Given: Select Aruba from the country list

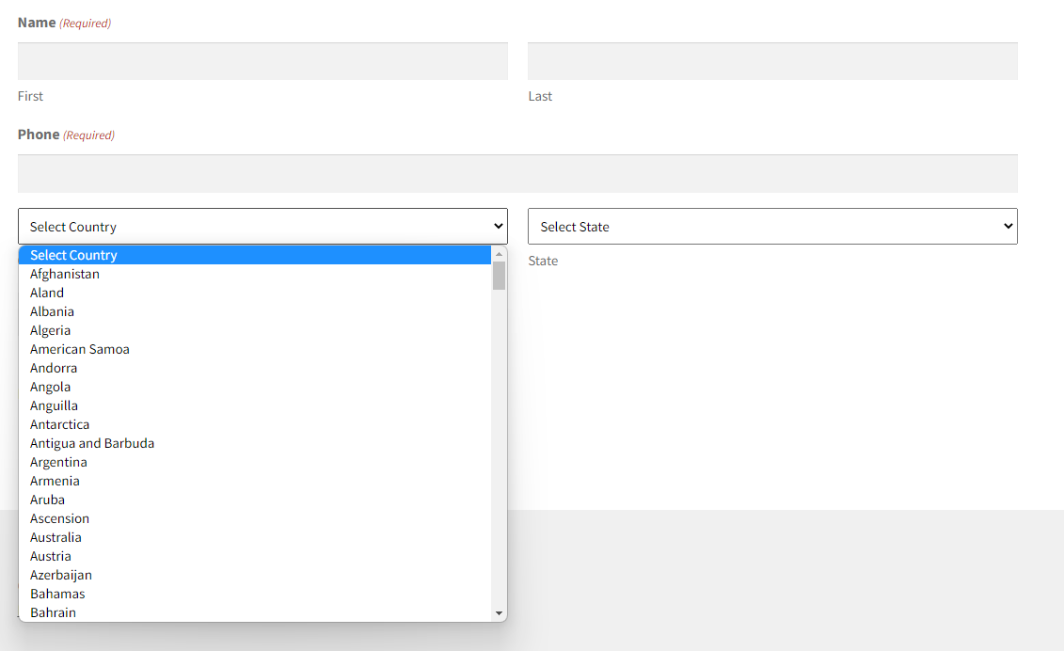Looking at the screenshot, I should click(x=254, y=500).
